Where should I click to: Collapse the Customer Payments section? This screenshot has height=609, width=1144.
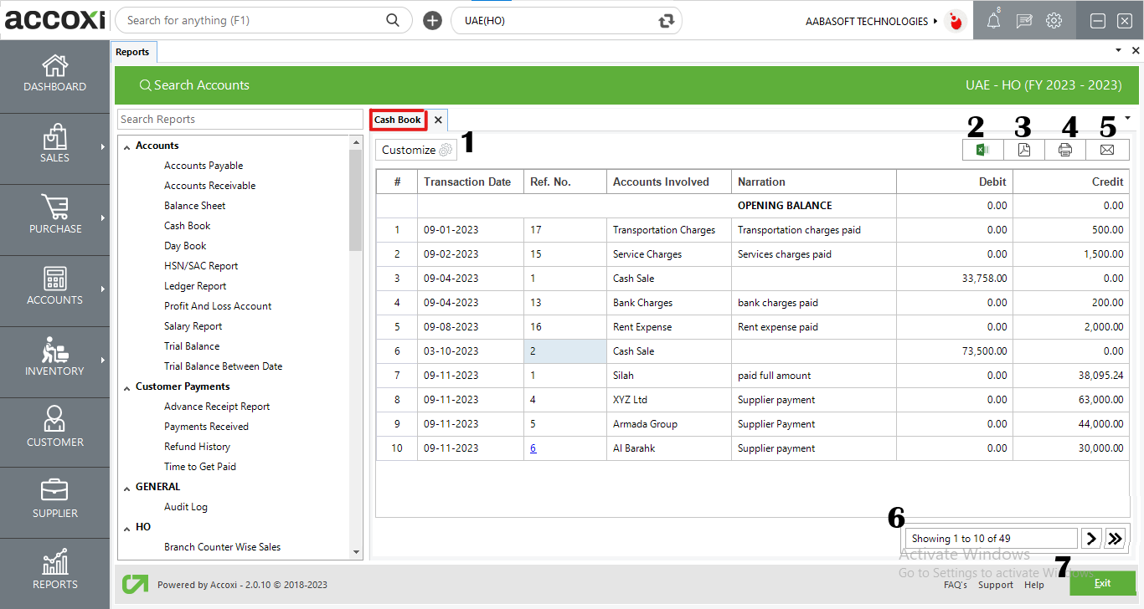[x=128, y=386]
